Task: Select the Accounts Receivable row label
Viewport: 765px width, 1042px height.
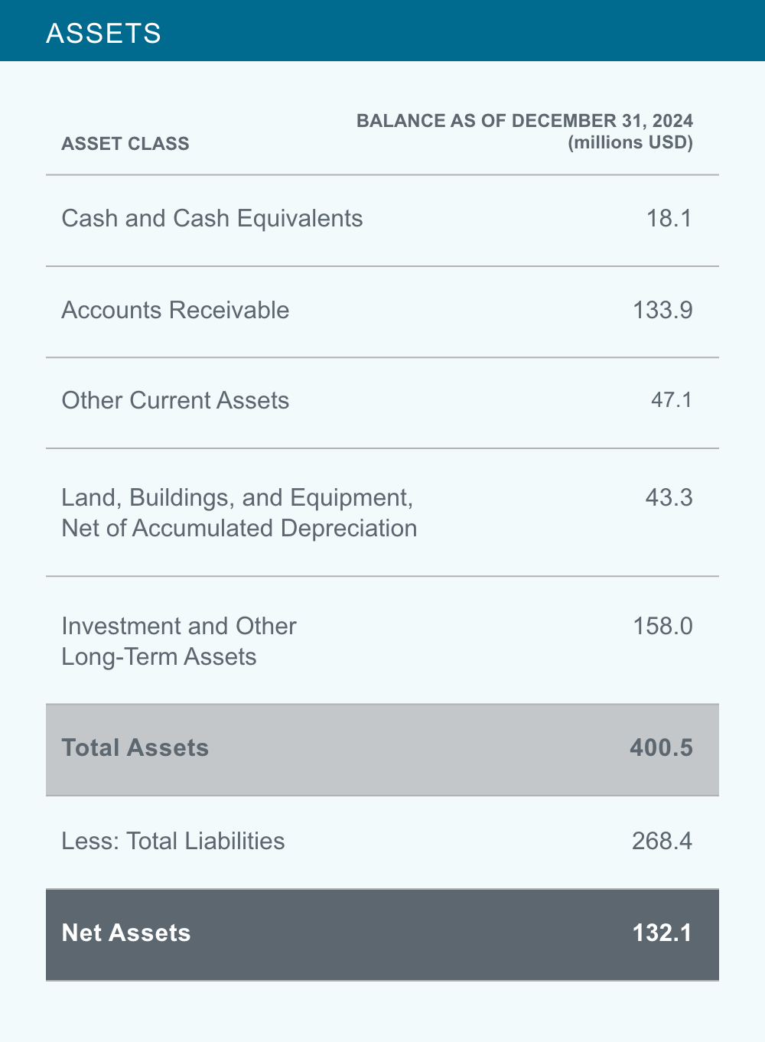Action: (x=175, y=310)
